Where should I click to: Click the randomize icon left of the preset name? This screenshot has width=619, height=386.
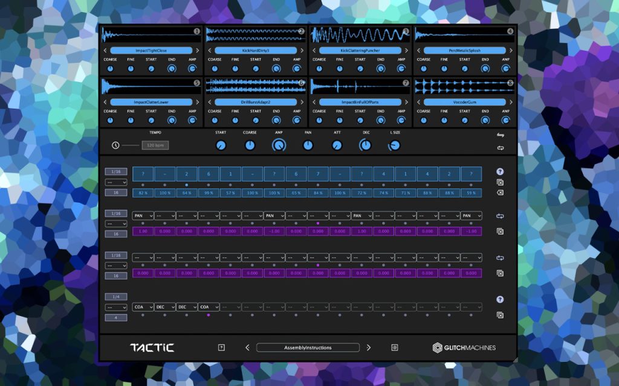221,347
